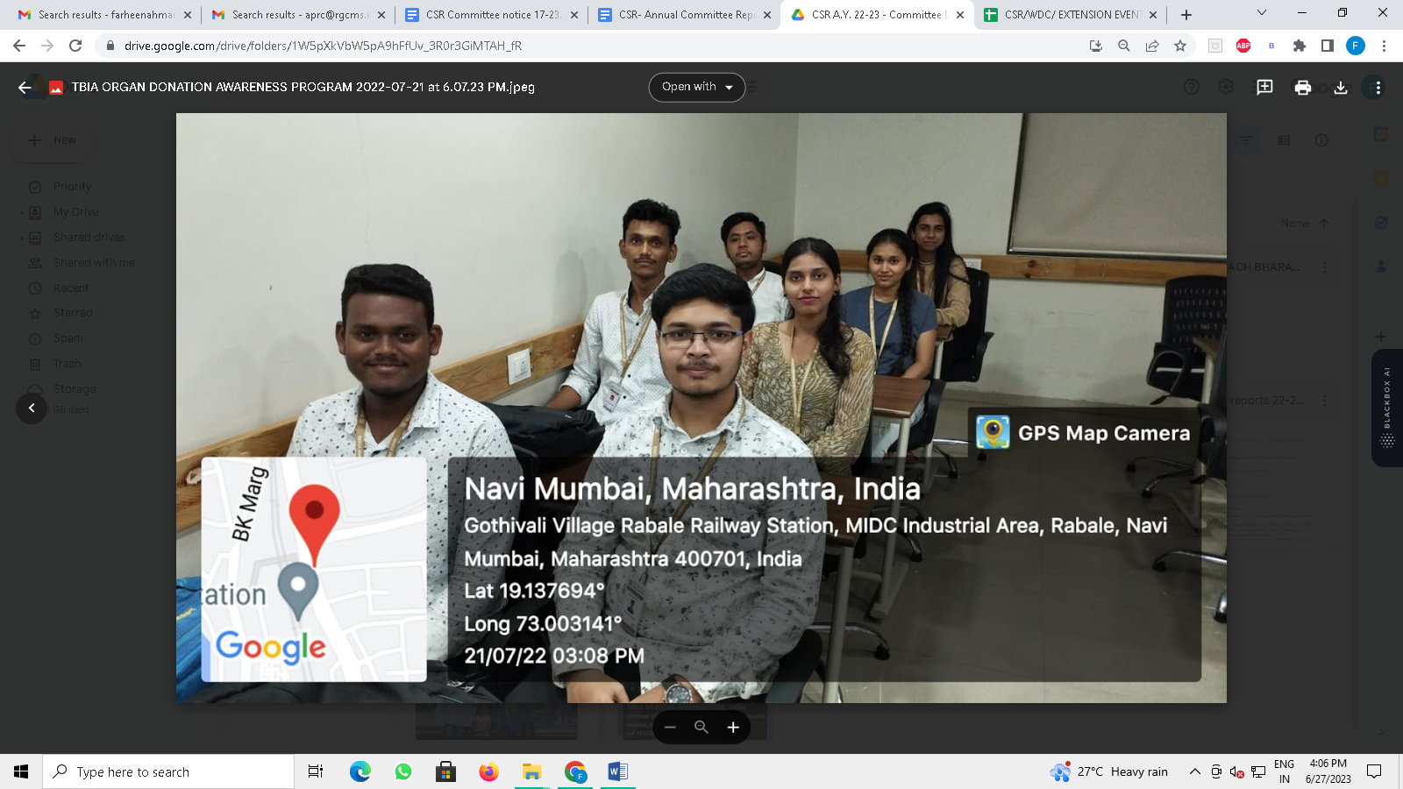
Task: Go to the previous image with the left arrow
Action: [x=32, y=408]
